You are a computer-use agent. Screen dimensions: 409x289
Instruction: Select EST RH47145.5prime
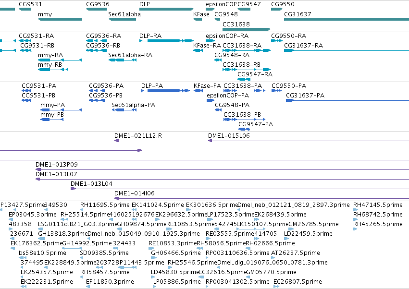378,205
